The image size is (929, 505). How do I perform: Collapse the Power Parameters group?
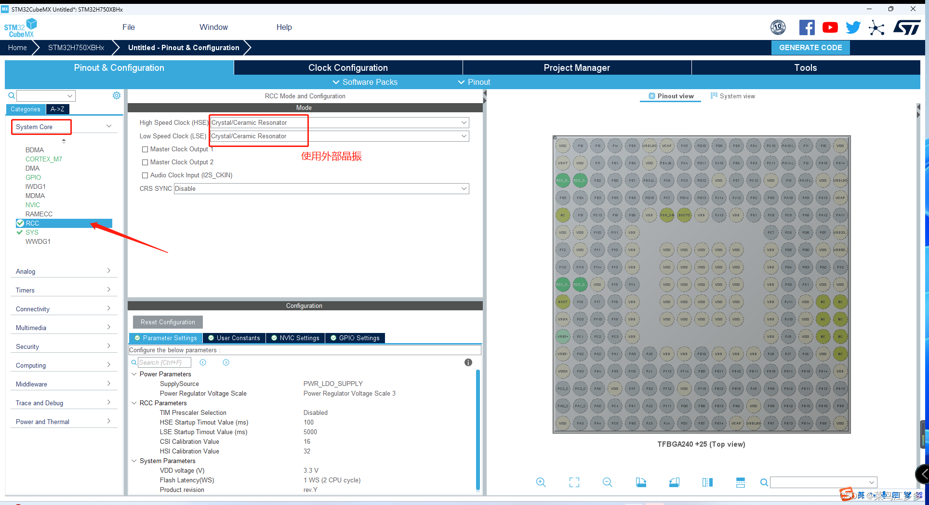click(x=134, y=374)
